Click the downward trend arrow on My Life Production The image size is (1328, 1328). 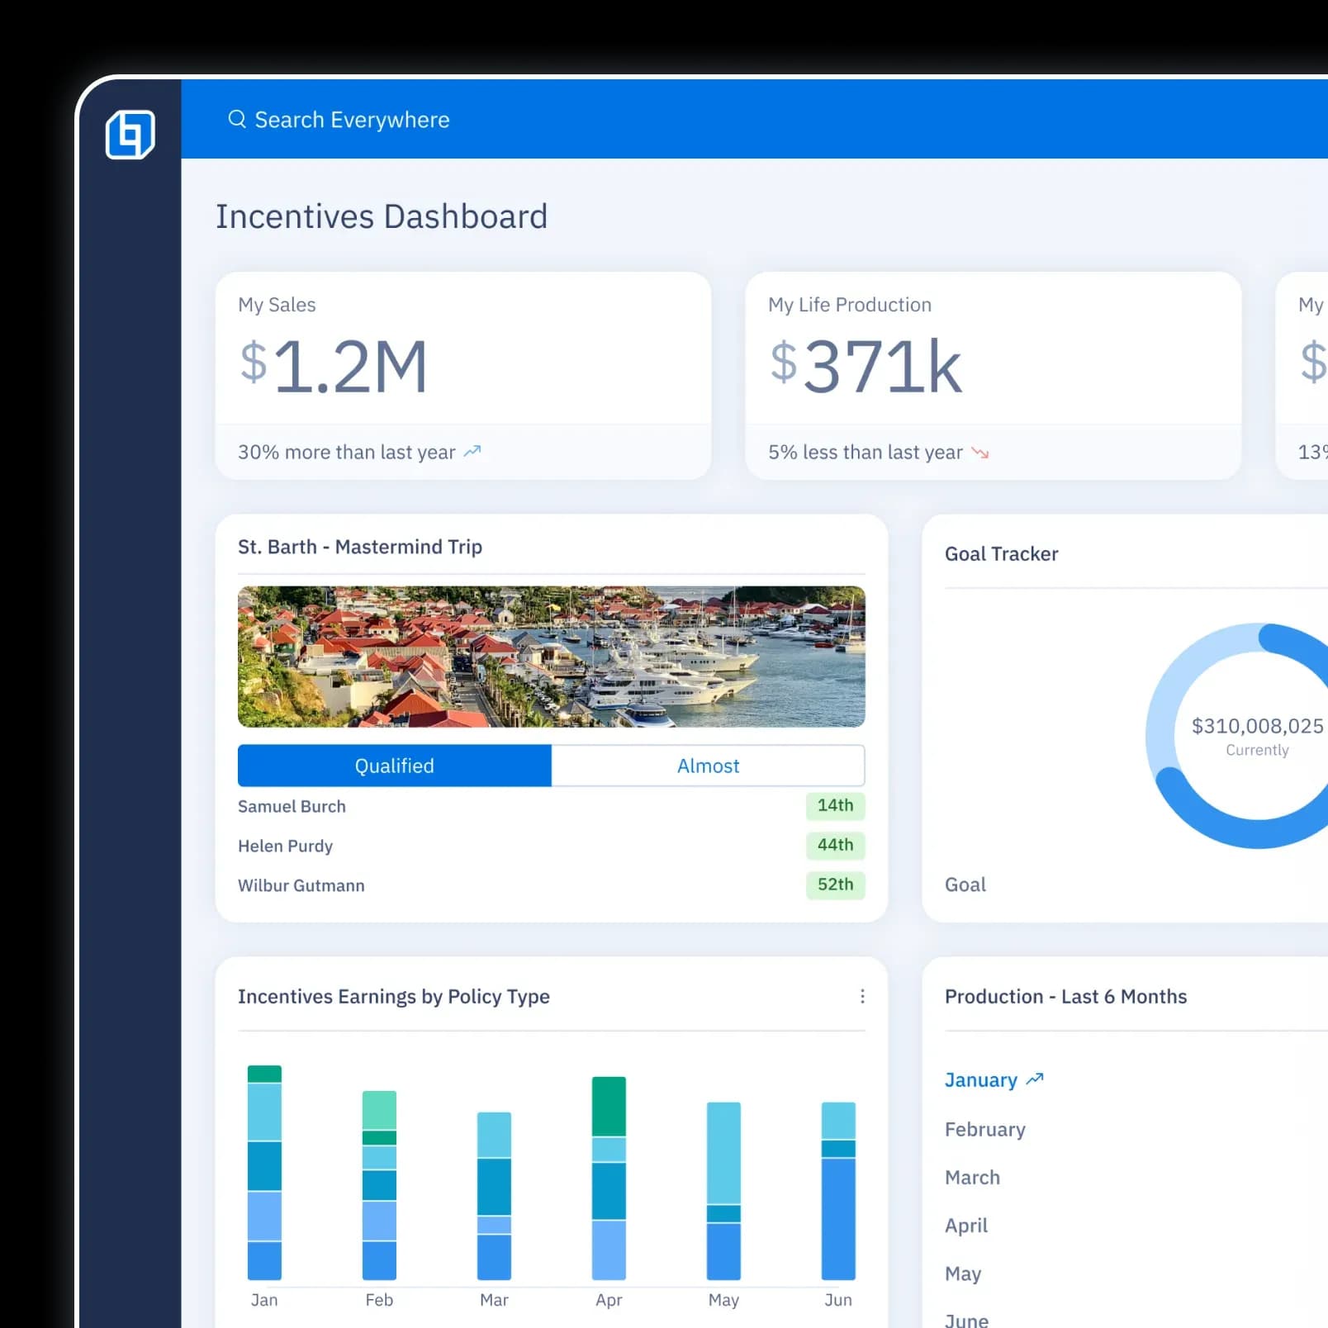980,453
